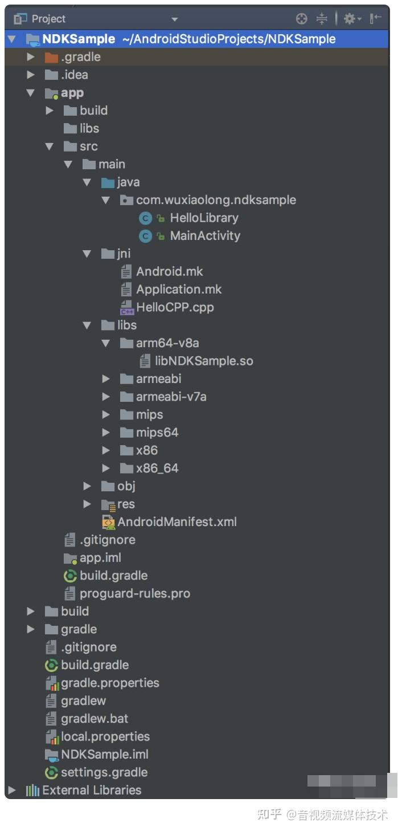Open the Project view dropdown
This screenshot has height=831, width=398.
tap(174, 19)
